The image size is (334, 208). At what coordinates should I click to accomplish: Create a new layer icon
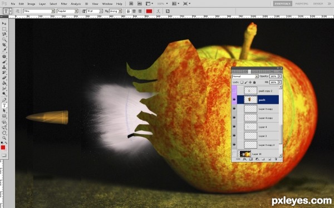pyautogui.click(x=269, y=159)
